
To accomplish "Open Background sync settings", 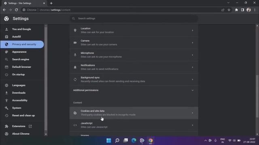I will tap(134, 79).
